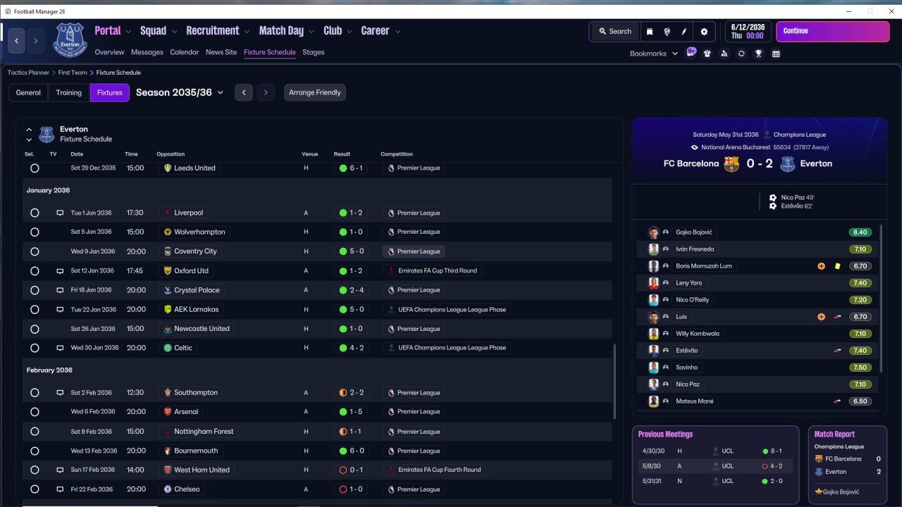Image resolution: width=902 pixels, height=507 pixels.
Task: Click the Search button
Action: pos(614,32)
